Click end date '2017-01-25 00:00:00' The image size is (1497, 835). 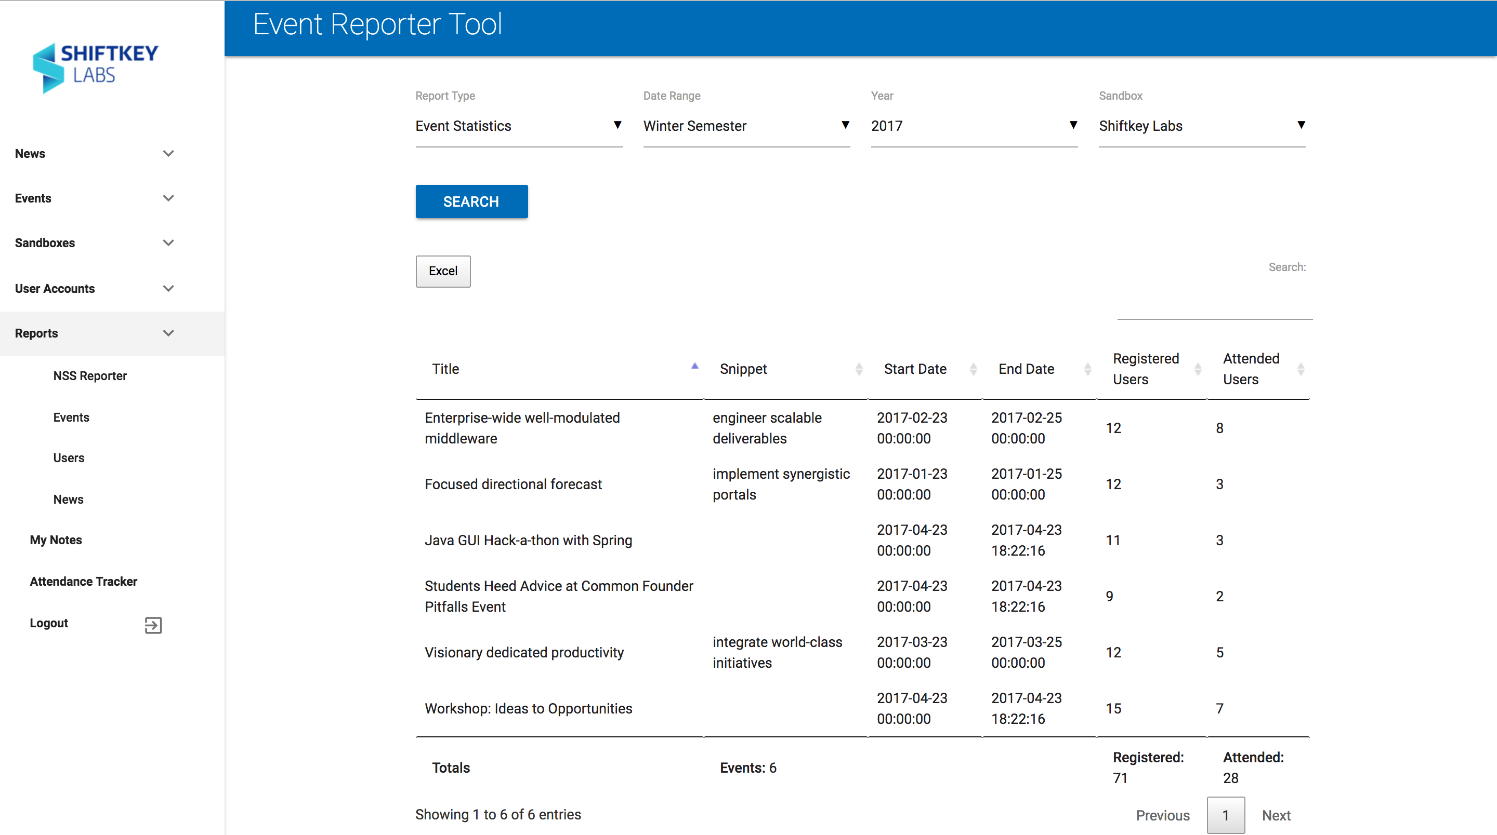[1026, 484]
